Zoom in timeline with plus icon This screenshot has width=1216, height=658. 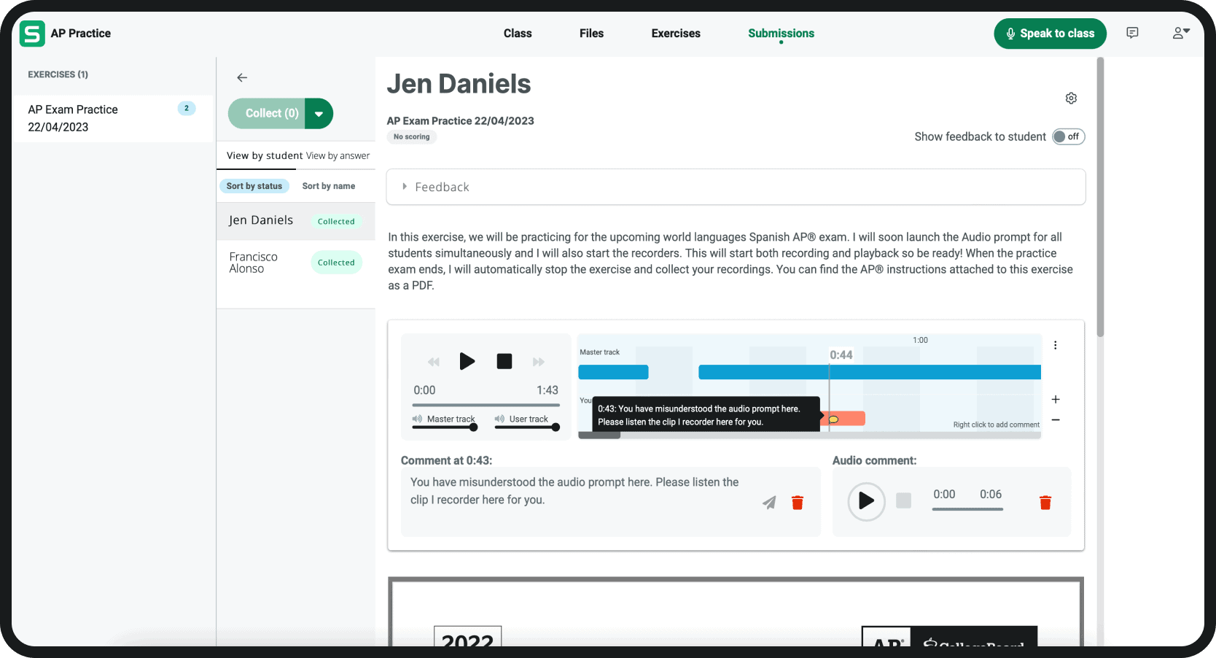pos(1056,400)
